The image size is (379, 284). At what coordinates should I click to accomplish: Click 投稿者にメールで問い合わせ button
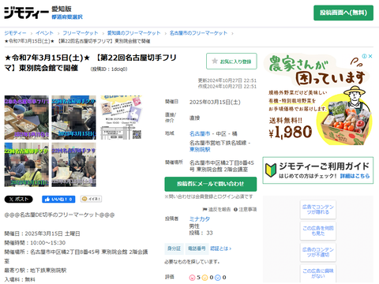pos(211,184)
